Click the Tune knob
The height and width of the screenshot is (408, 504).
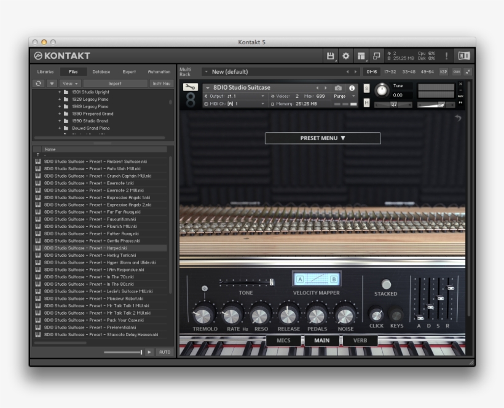tap(382, 90)
